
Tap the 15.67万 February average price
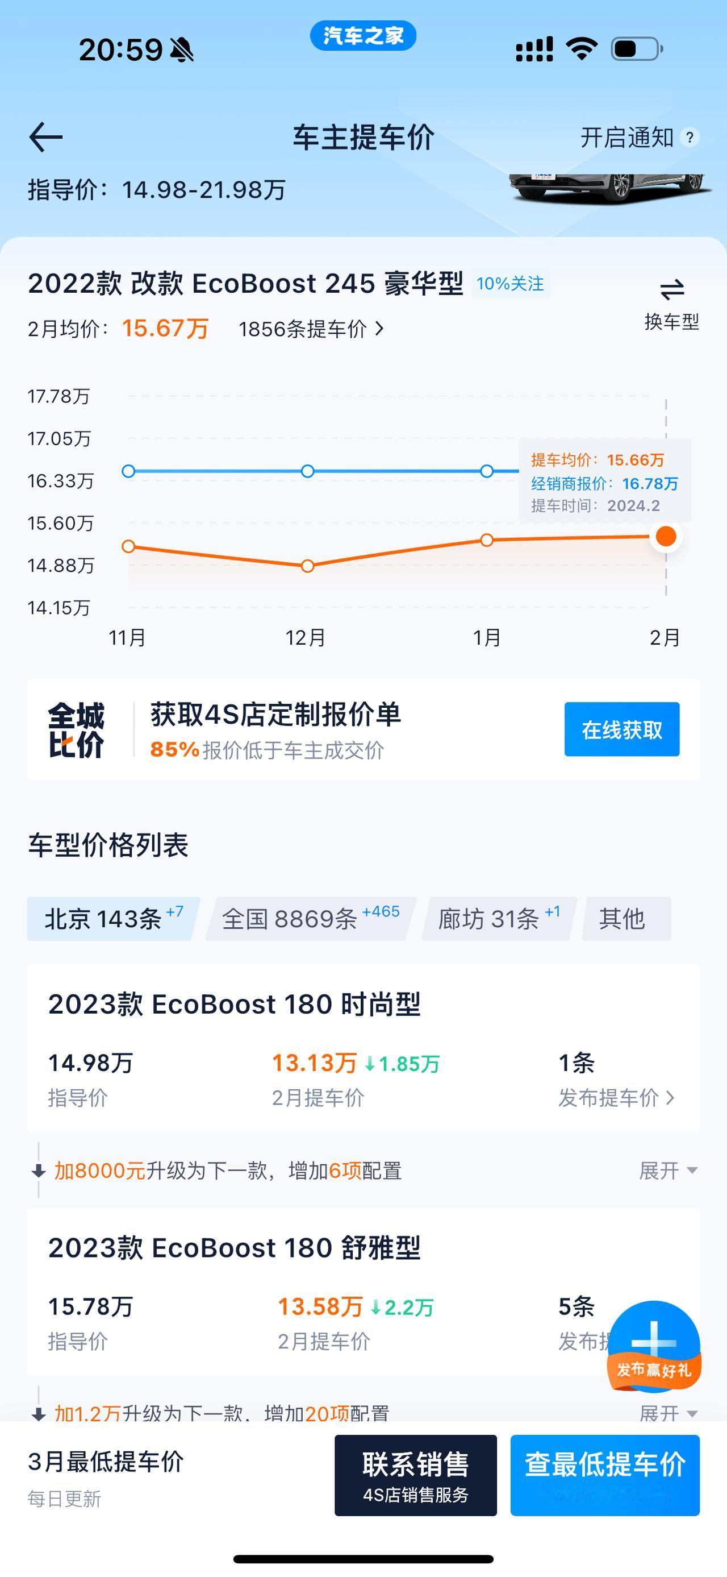(x=165, y=329)
